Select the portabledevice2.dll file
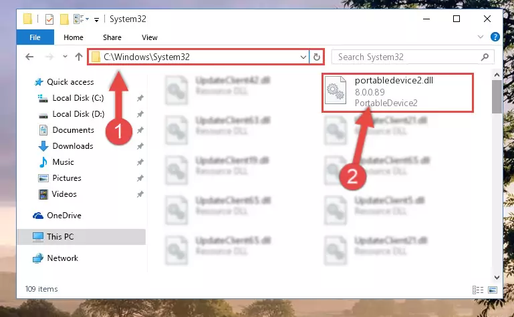The width and height of the screenshot is (514, 317). click(398, 92)
